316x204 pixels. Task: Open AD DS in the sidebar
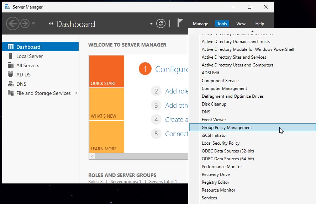point(40,75)
